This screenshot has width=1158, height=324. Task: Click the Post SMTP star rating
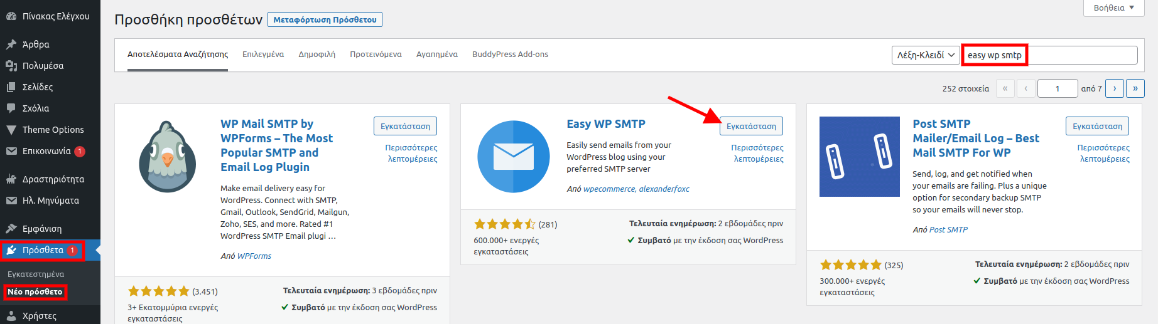[x=851, y=265]
